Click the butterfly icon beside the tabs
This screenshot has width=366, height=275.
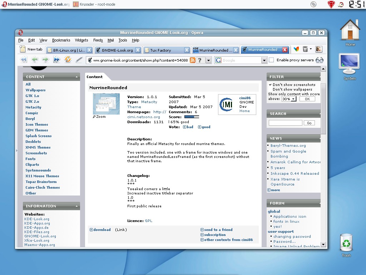[x=296, y=49]
